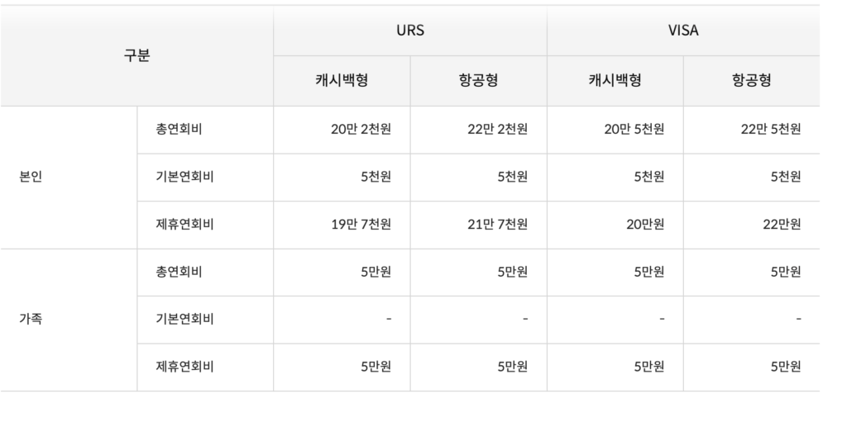Select the 21만 7천원 cell
Image resolution: width=847 pixels, height=427 pixels.
click(x=497, y=224)
